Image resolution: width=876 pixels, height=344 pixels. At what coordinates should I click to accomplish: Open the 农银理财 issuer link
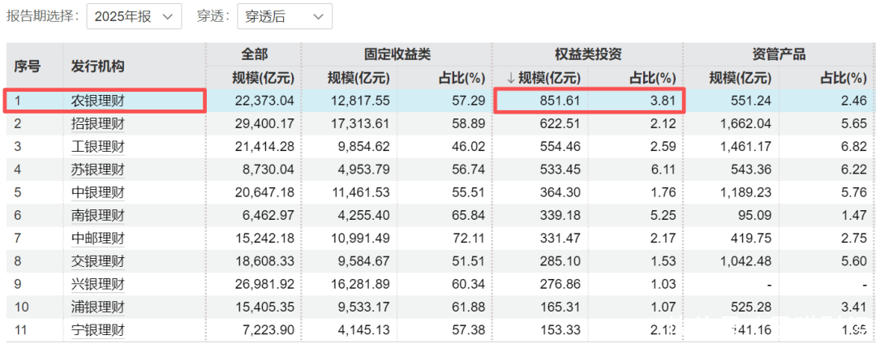(x=98, y=101)
